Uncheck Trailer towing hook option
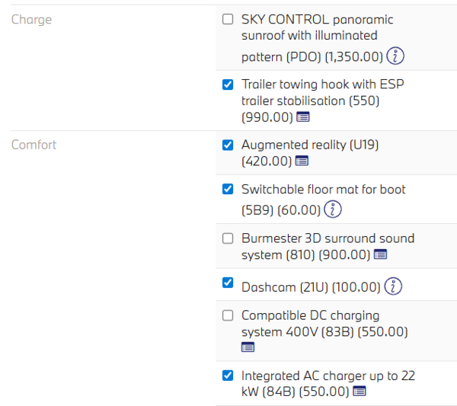 point(228,84)
